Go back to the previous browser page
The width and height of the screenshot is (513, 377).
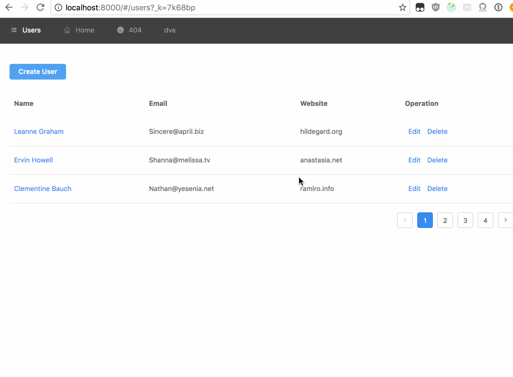(x=9, y=8)
